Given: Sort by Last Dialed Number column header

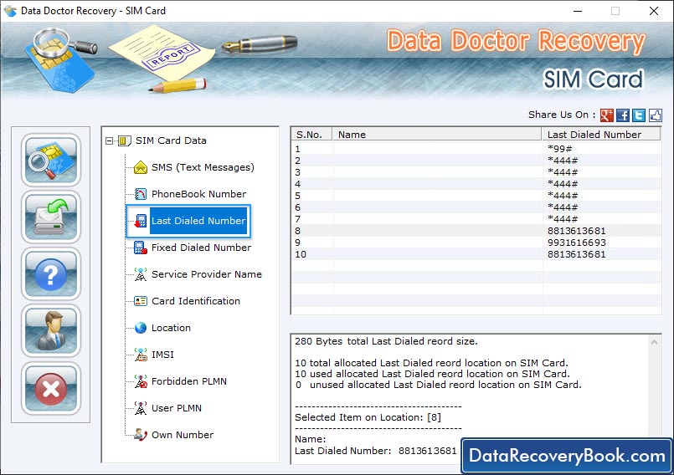Looking at the screenshot, I should tap(601, 135).
